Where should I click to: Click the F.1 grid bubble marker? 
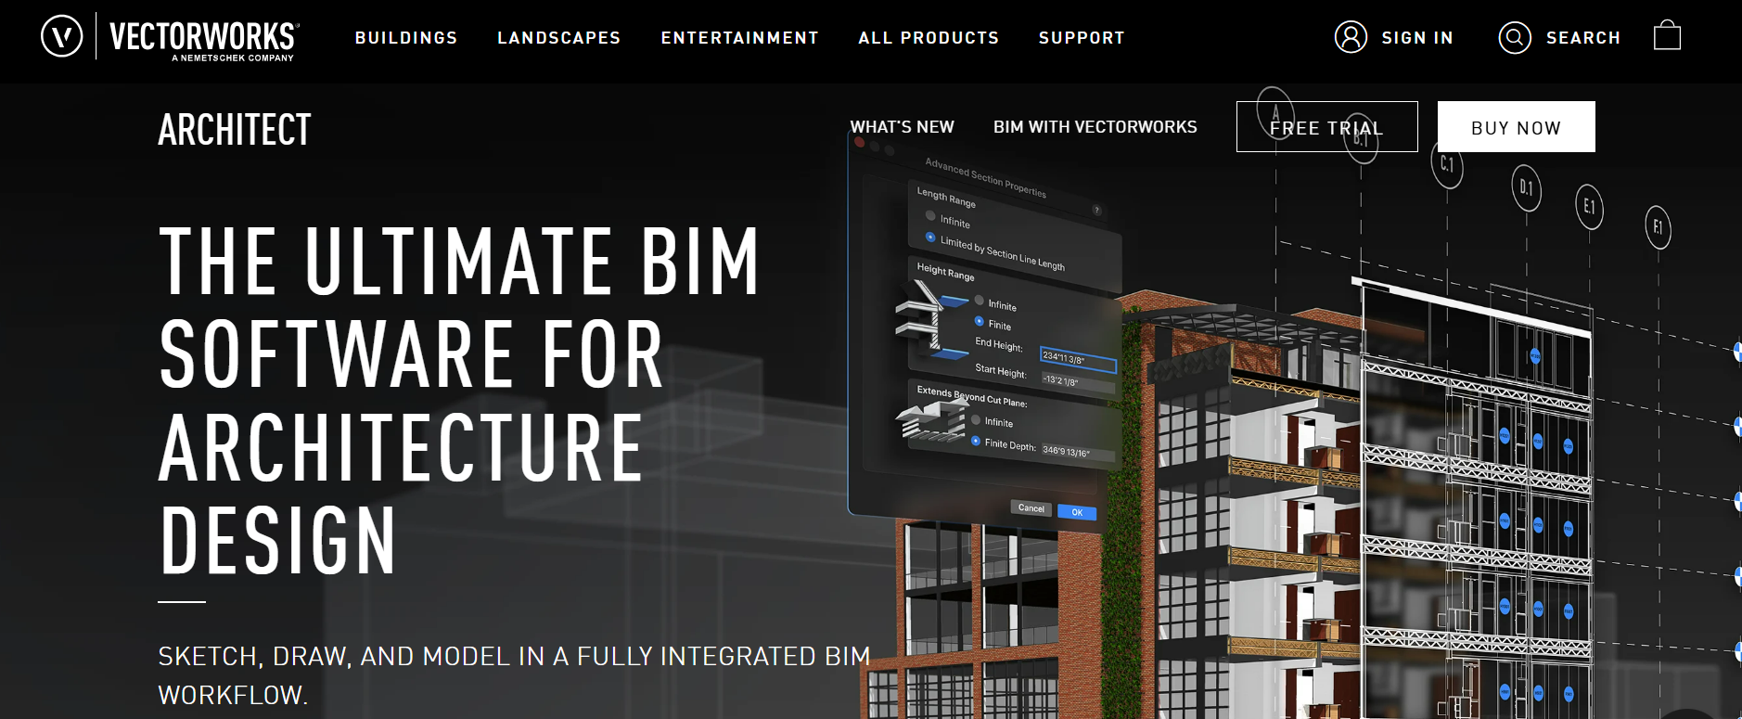1658,227
